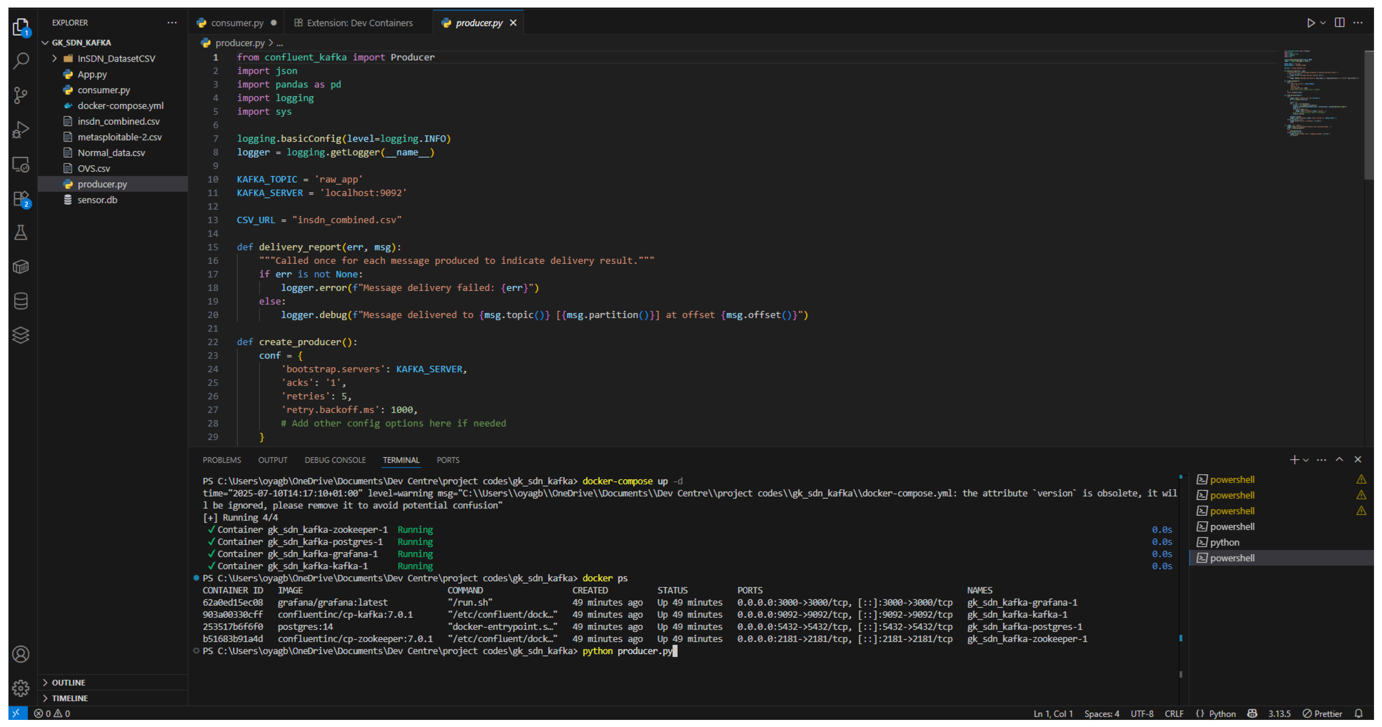
Task: Click the CRLF line ending selector
Action: click(x=1174, y=714)
